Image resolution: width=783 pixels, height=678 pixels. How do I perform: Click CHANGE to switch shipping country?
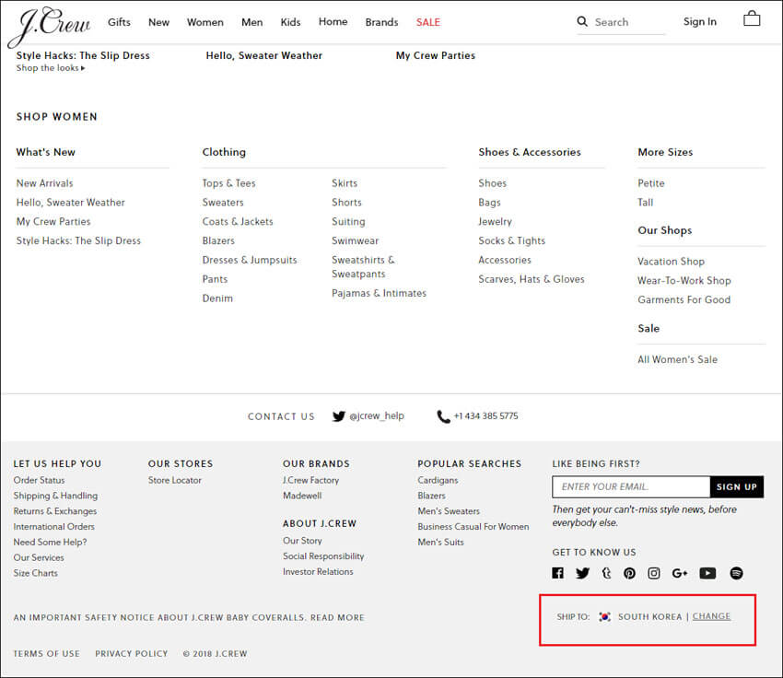point(711,616)
